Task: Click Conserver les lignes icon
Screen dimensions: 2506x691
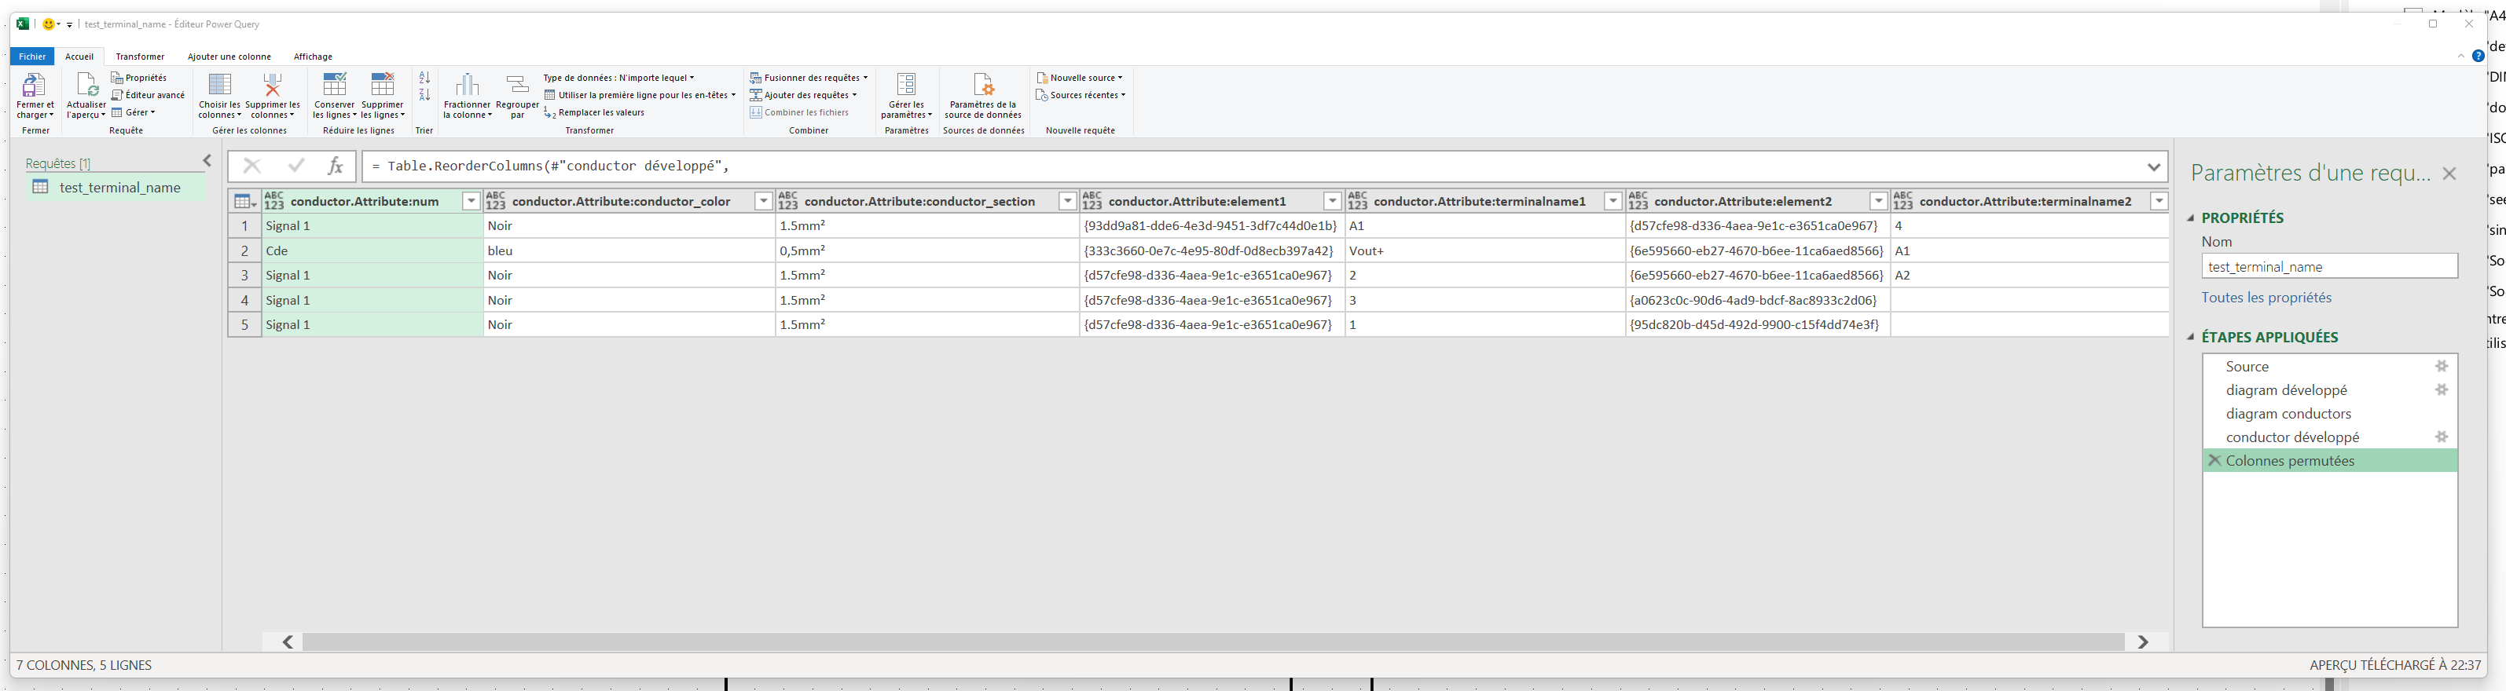Action: [334, 86]
